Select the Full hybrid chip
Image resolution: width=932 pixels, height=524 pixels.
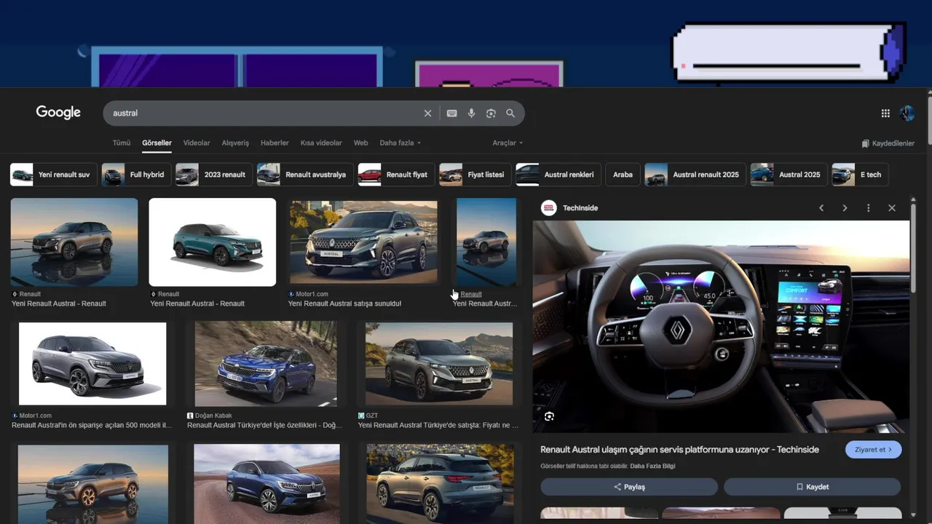click(136, 175)
